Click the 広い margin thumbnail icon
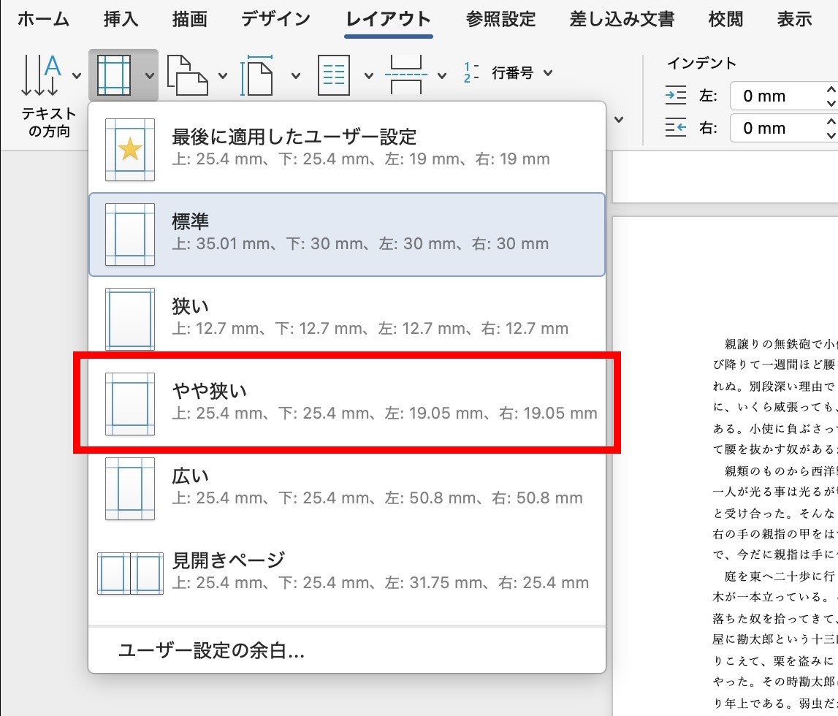The width and height of the screenshot is (838, 716). [130, 488]
